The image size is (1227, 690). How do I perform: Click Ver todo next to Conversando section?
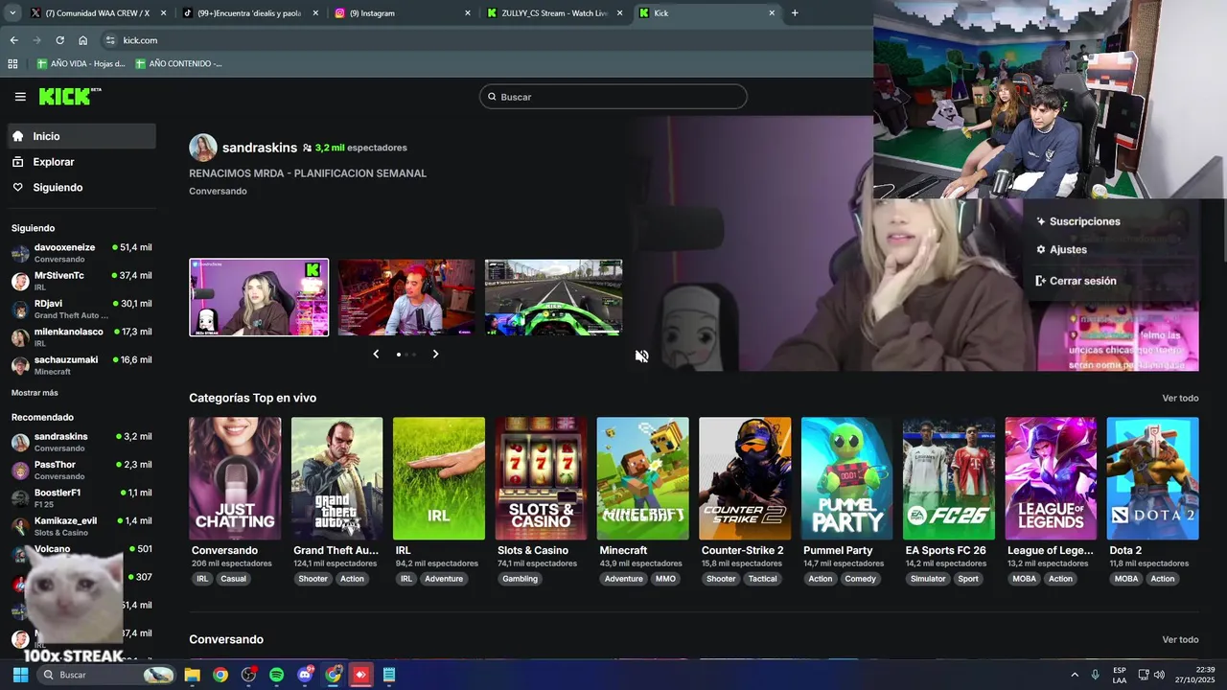pyautogui.click(x=1180, y=640)
